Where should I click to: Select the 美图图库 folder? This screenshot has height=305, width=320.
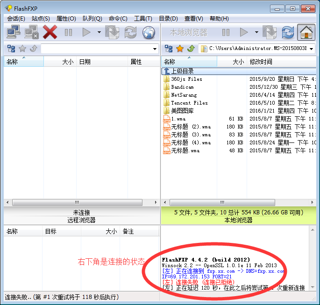click(x=239, y=111)
